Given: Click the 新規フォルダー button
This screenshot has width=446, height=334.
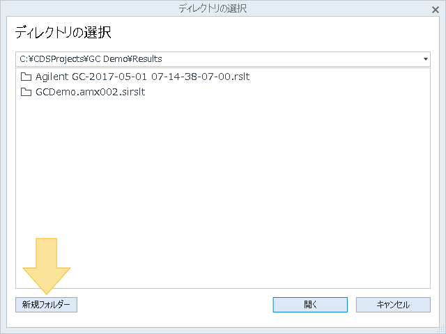Looking at the screenshot, I should click(47, 305).
